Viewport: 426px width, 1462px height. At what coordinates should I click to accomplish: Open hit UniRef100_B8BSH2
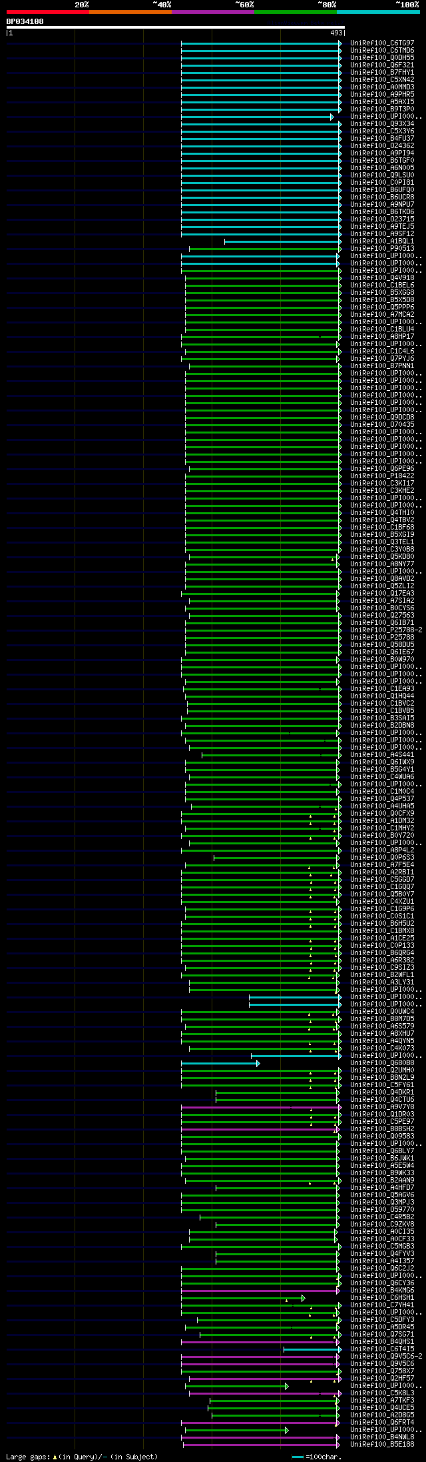(382, 1129)
